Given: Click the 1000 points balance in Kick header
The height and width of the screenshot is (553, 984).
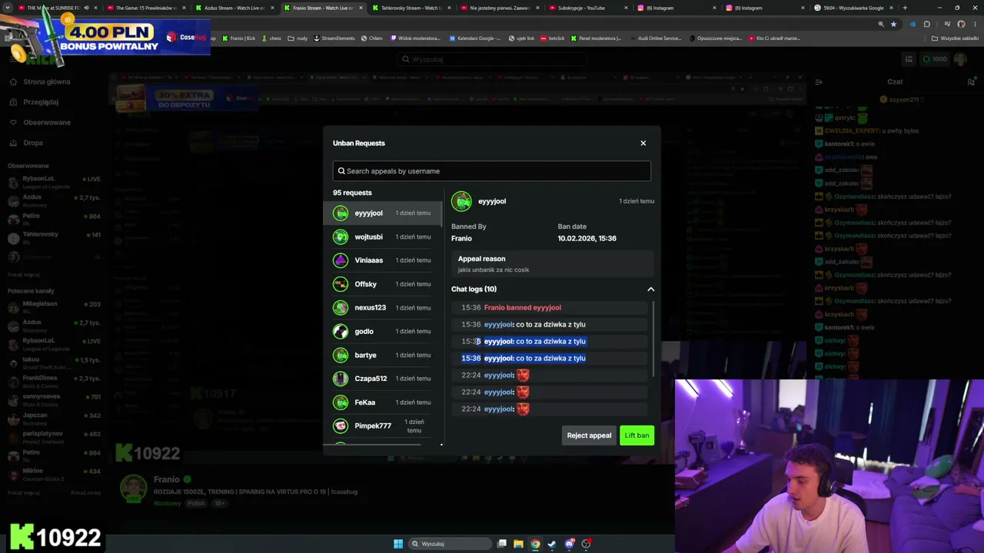Looking at the screenshot, I should [x=935, y=59].
